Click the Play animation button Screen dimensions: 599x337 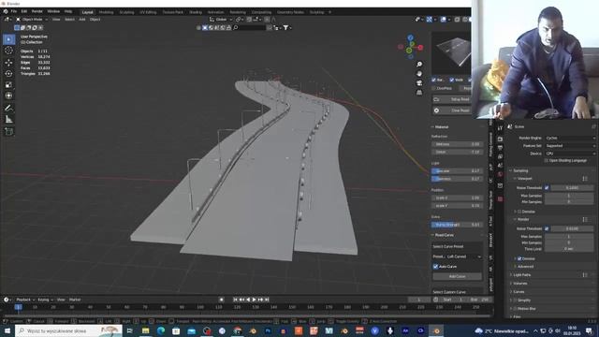[x=254, y=300]
